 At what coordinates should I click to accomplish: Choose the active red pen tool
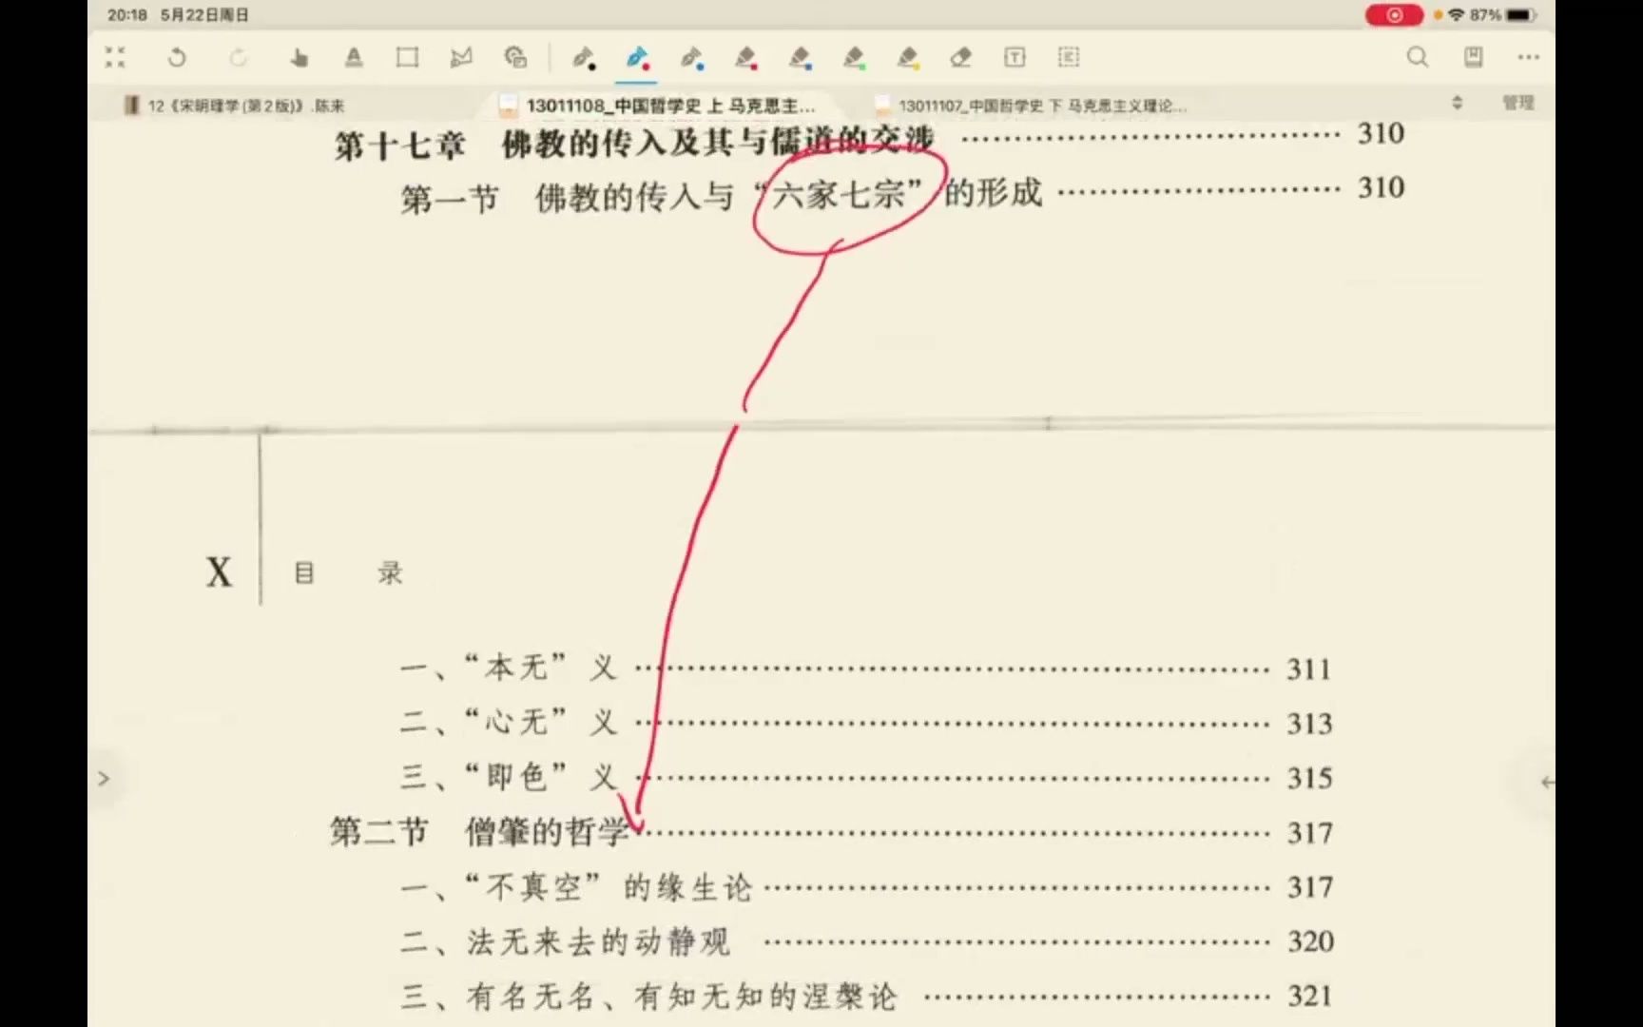pyautogui.click(x=637, y=59)
